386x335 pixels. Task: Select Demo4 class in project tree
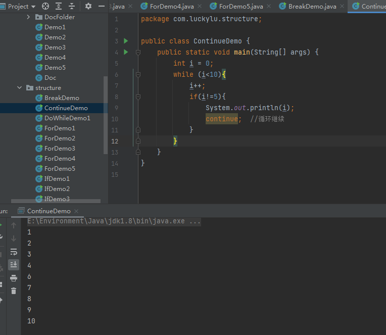tap(55, 58)
